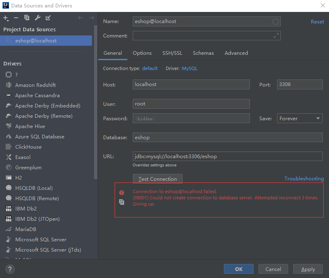Select eshop@localhost in Project Data Sources
329x278 pixels.
pos(46,40)
